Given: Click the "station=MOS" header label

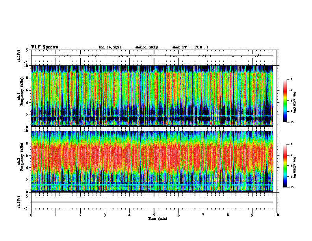Looking at the screenshot, I should [147, 47].
